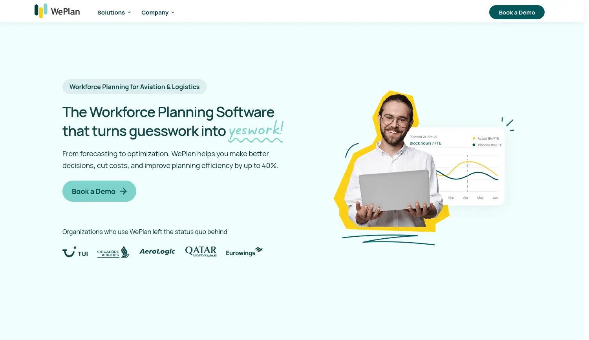Select the Singapore Airlines logo

[x=113, y=252]
